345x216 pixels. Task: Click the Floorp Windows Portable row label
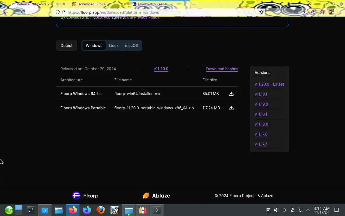pyautogui.click(x=83, y=108)
